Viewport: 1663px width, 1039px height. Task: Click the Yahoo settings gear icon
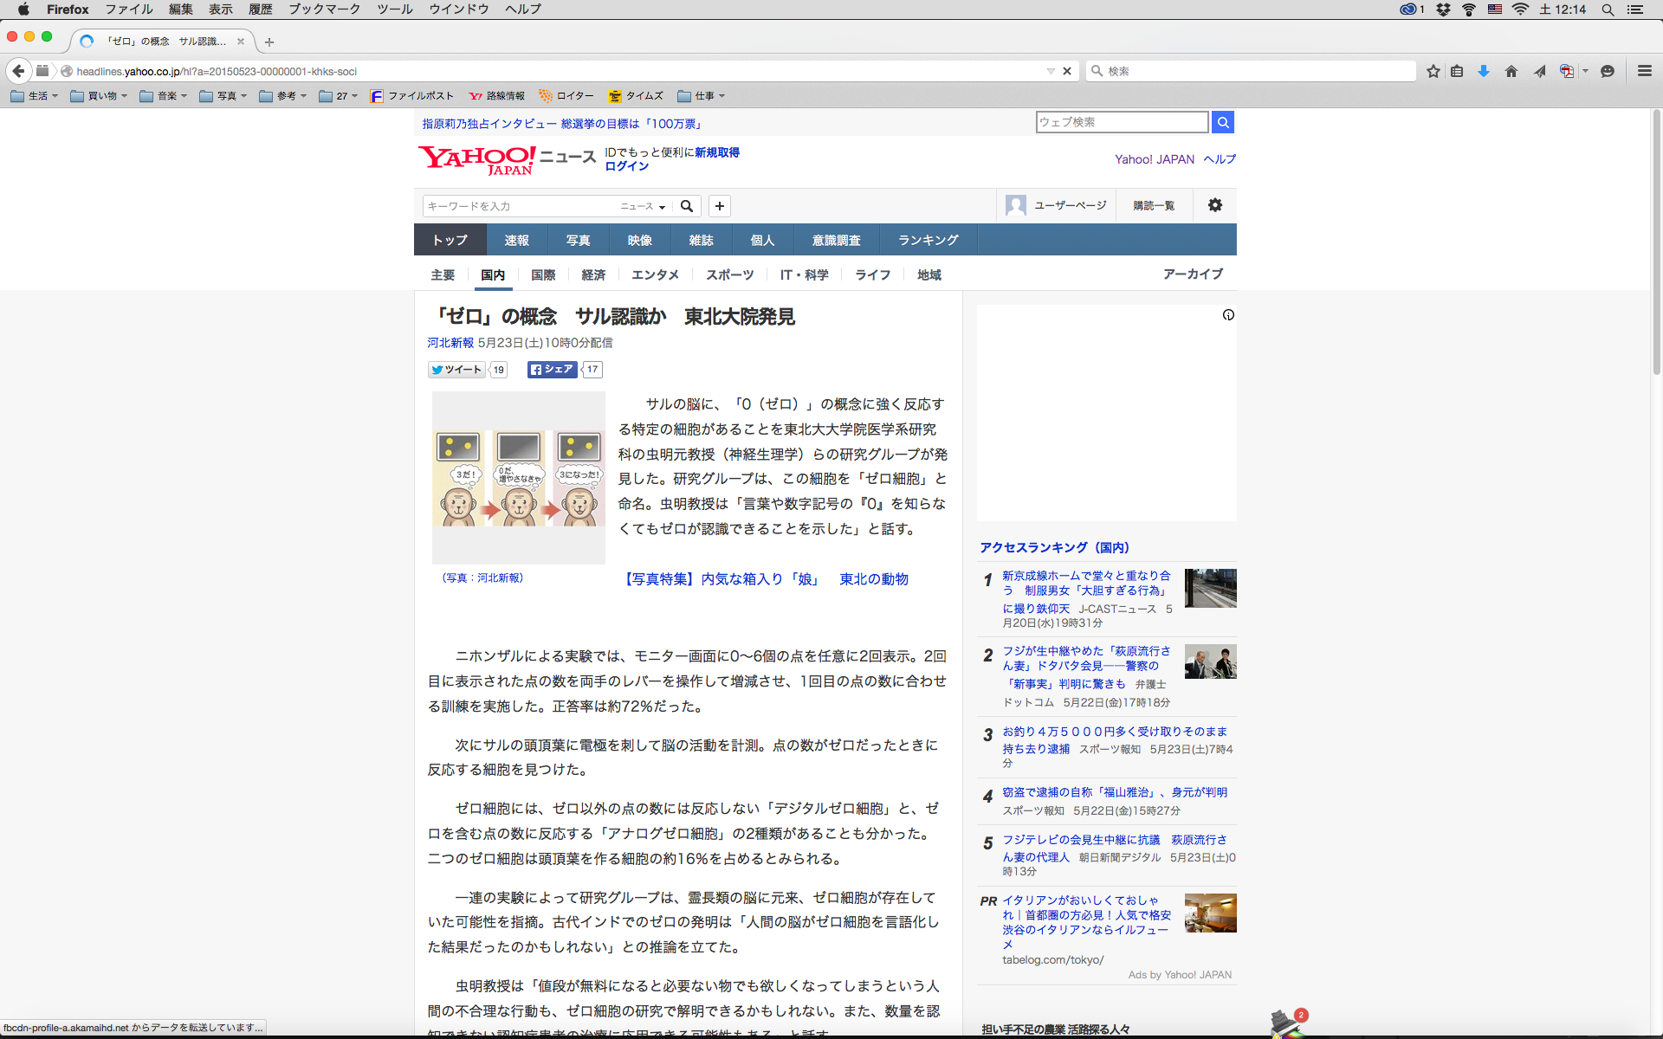point(1215,205)
